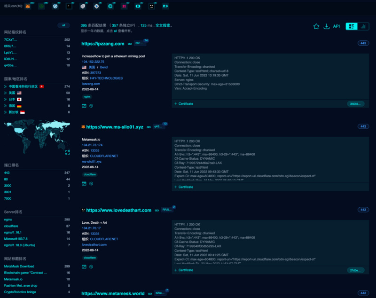The width and height of the screenshot is (376, 298).
Task: Switch to list view mode
Action: pos(352,27)
